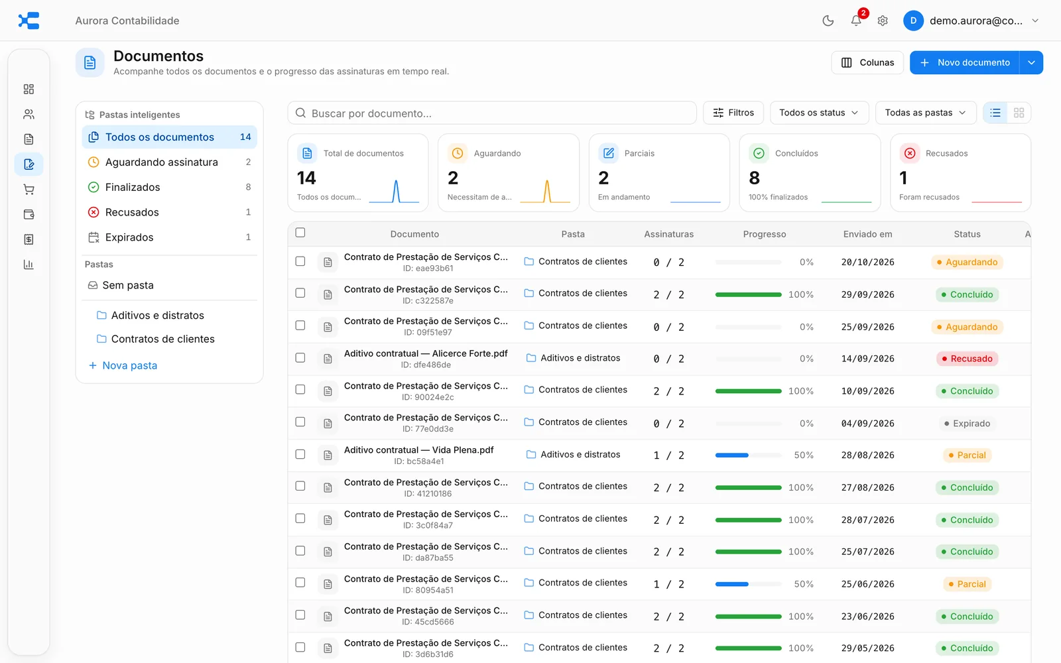The width and height of the screenshot is (1061, 663).
Task: Toggle the select-all checkbox in table header
Action: pyautogui.click(x=300, y=233)
